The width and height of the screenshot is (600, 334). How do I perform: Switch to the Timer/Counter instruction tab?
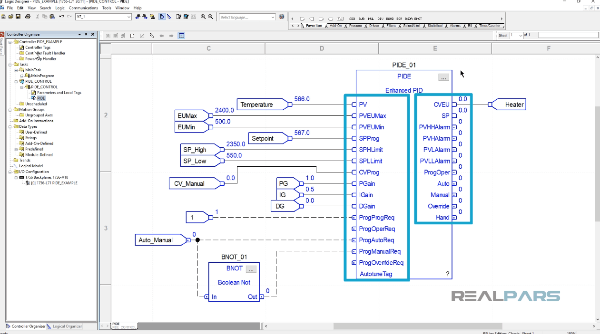(x=490, y=25)
